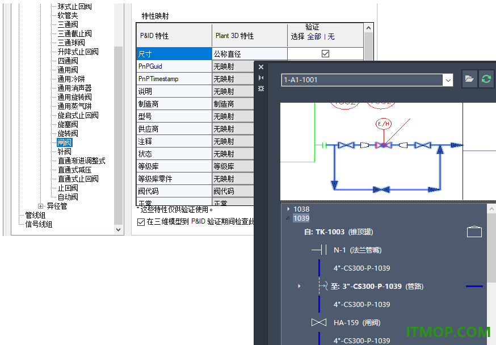Select the HA-159 gate valve symbol
The width and height of the screenshot is (496, 345).
319,322
